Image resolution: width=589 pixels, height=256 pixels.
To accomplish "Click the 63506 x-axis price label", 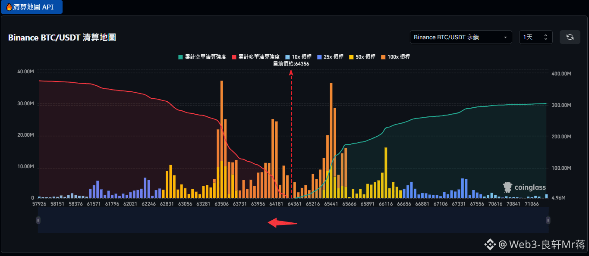I will 221,204.
